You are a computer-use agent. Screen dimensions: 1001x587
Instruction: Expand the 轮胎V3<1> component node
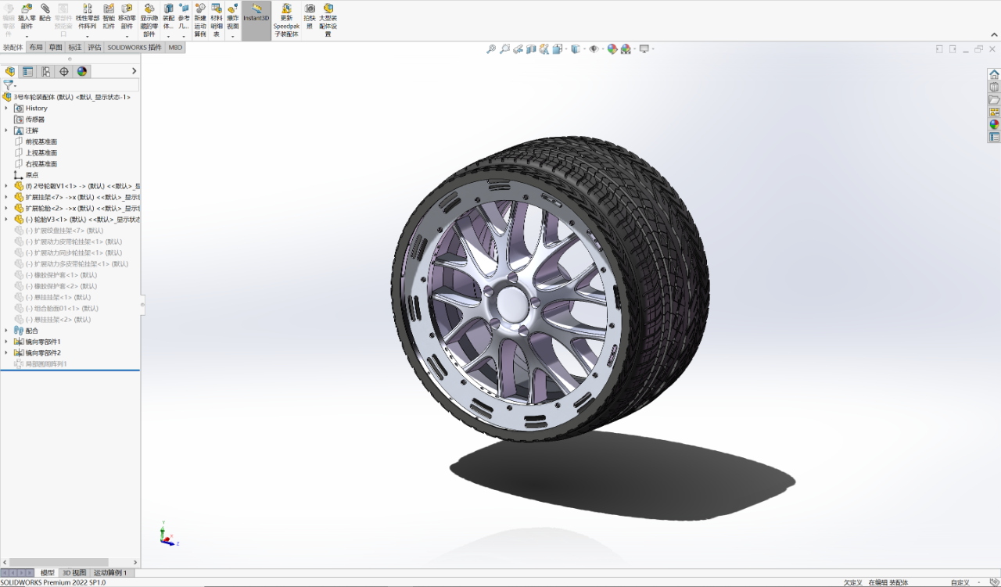pos(6,220)
